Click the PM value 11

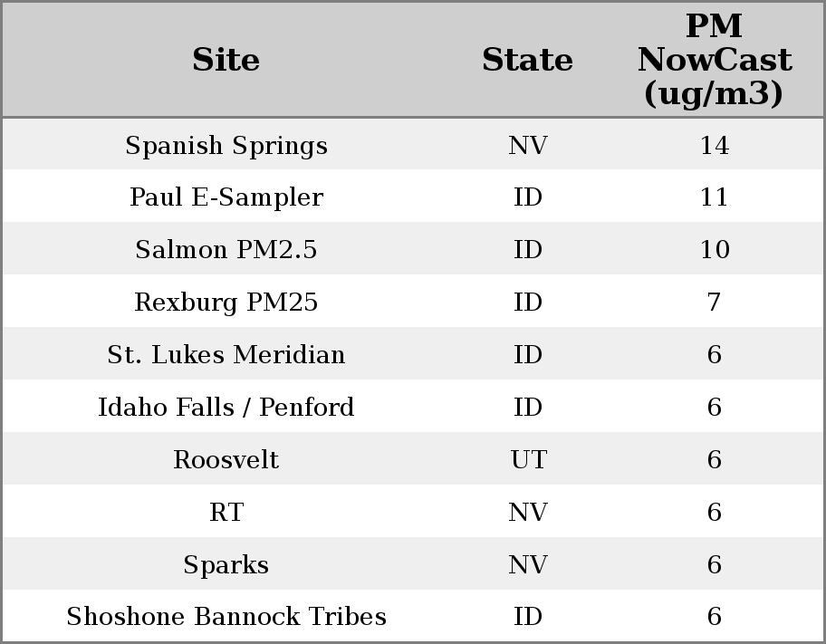tap(714, 197)
